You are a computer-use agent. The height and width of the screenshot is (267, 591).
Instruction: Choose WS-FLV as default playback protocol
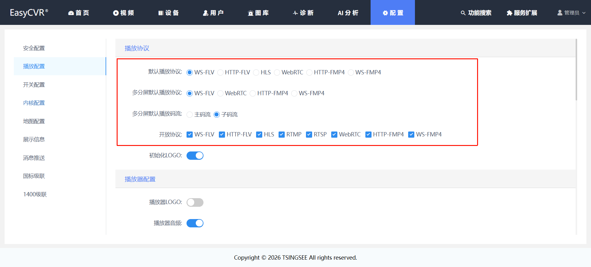[x=190, y=73]
